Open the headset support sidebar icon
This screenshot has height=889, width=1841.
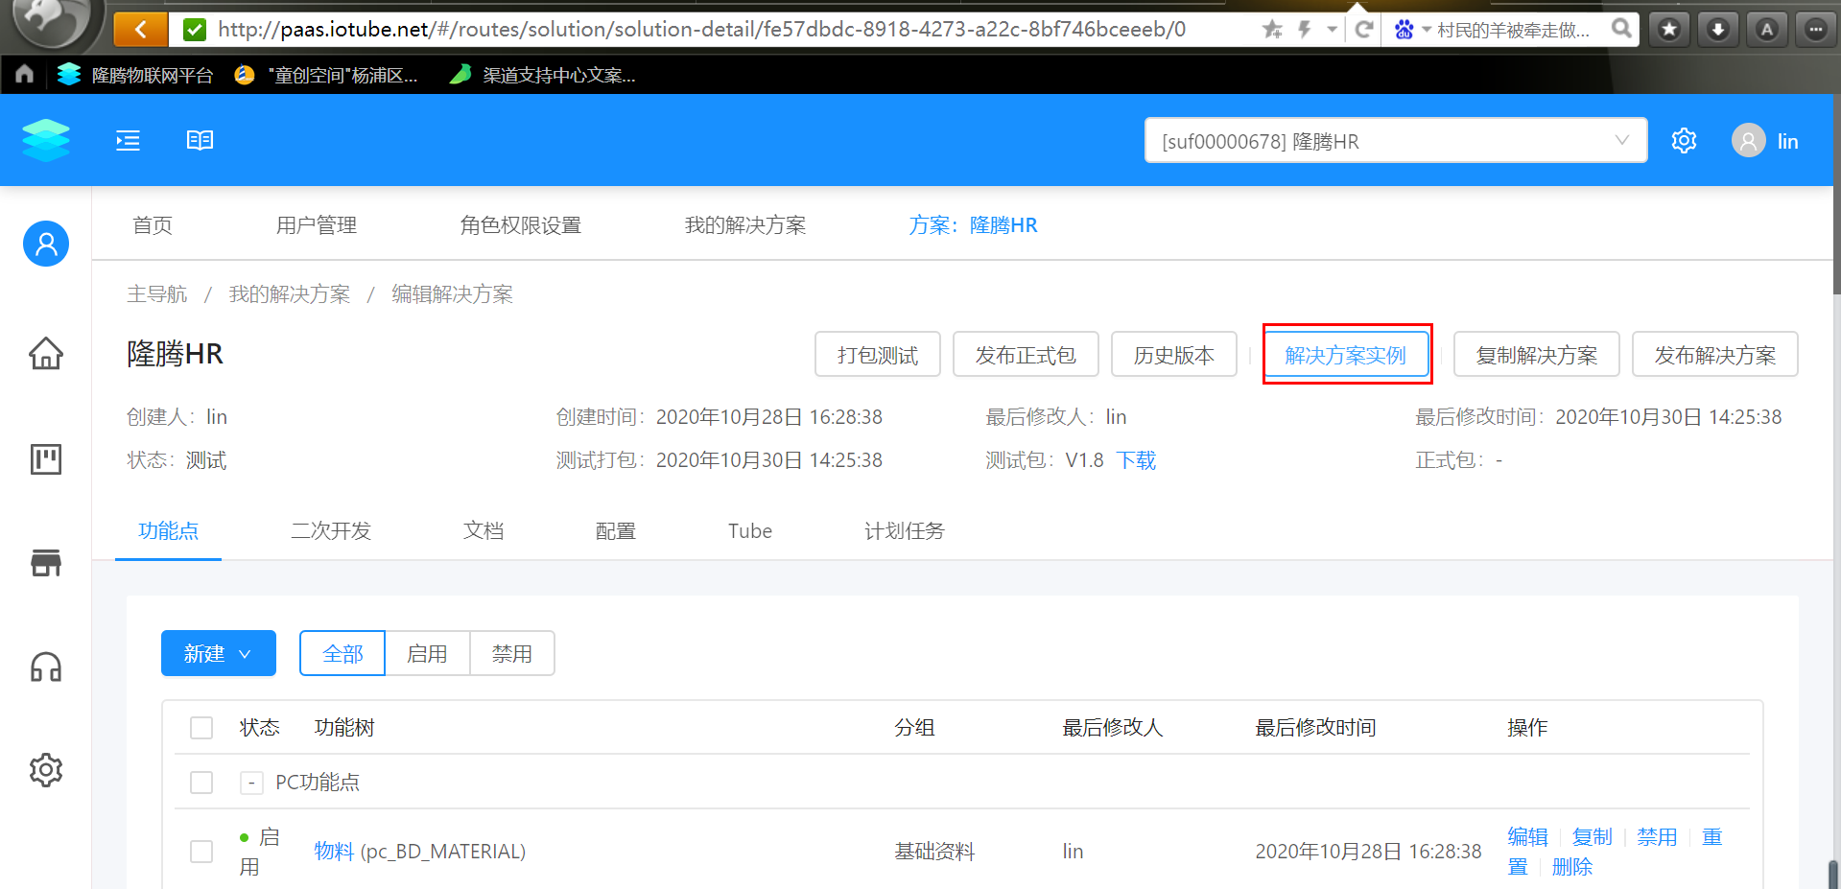point(46,667)
